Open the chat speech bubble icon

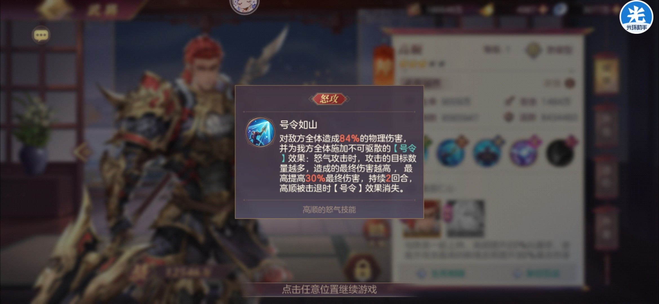tap(41, 35)
